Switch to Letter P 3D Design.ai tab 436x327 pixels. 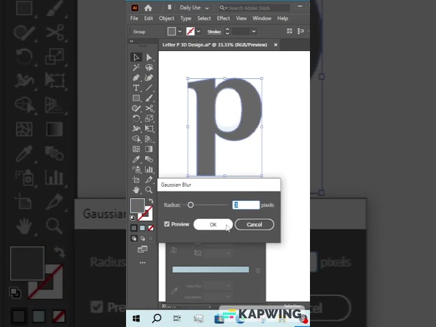pyautogui.click(x=215, y=45)
